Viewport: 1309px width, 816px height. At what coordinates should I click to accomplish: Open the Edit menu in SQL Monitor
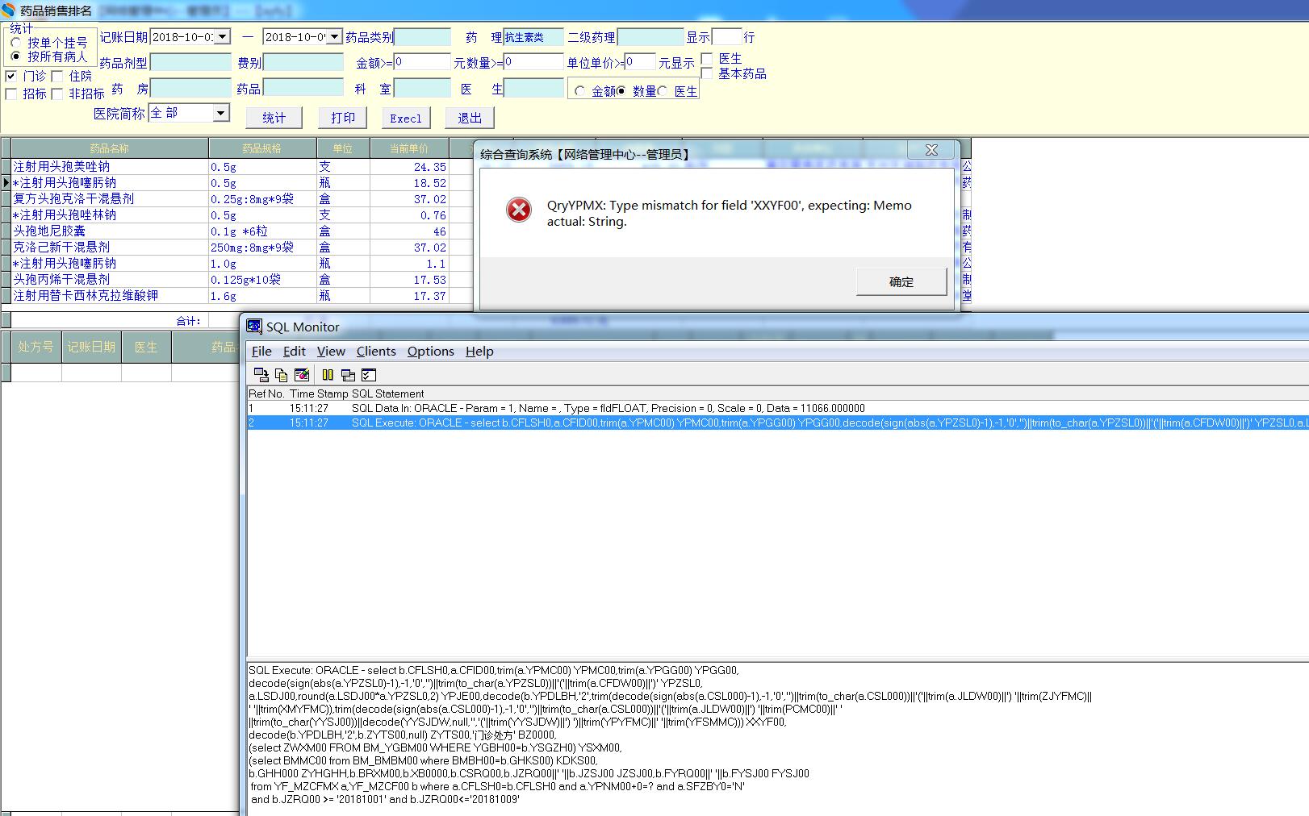(x=294, y=351)
